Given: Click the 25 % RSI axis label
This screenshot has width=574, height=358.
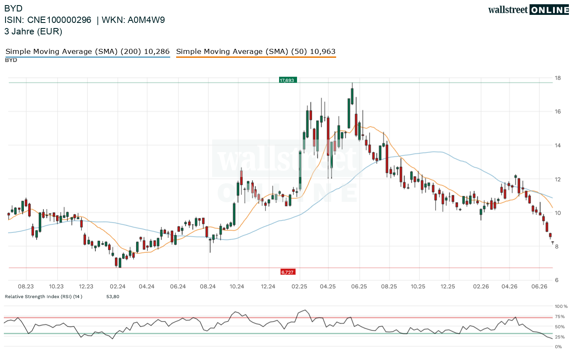Looking at the screenshot, I should pos(560,337).
